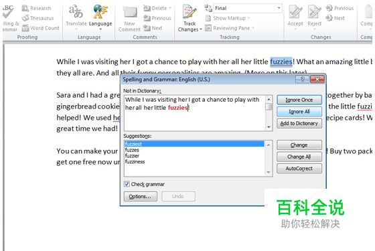Click the Spelling & Grammar checkmark icon

point(7,11)
